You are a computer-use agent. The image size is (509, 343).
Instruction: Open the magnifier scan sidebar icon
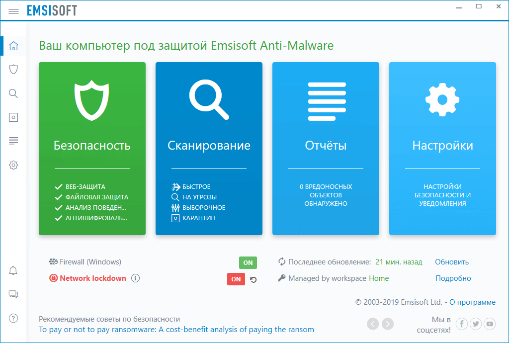pos(13,93)
